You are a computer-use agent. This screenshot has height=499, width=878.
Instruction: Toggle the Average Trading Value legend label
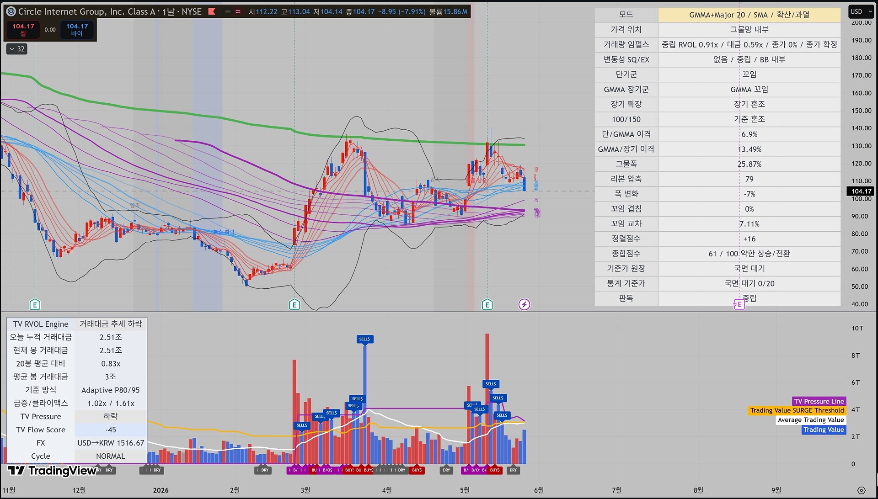tap(811, 420)
